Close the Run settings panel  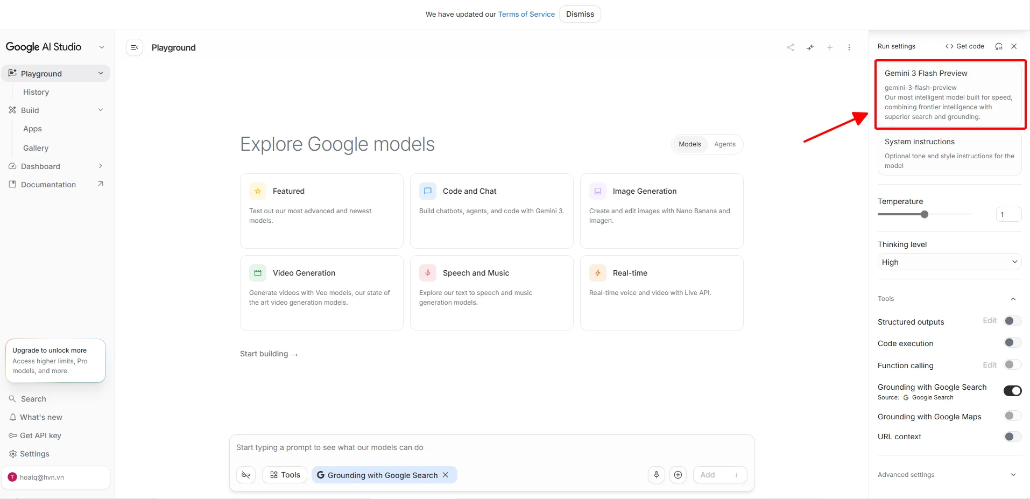[x=1014, y=46]
